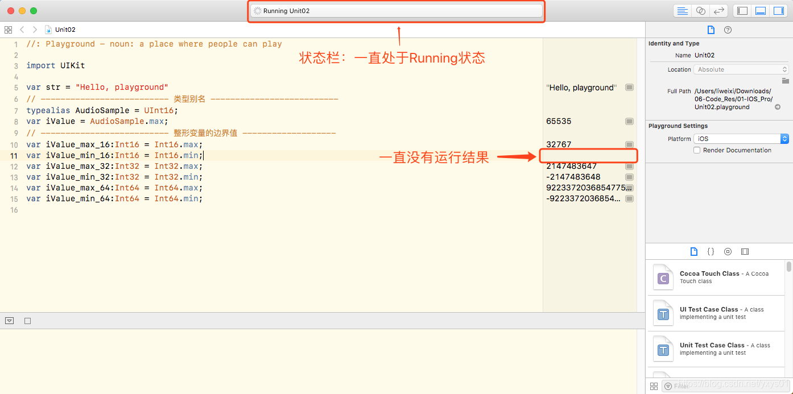Click the iValue_min_16 declaration line
This screenshot has height=394, width=793.
pos(114,155)
